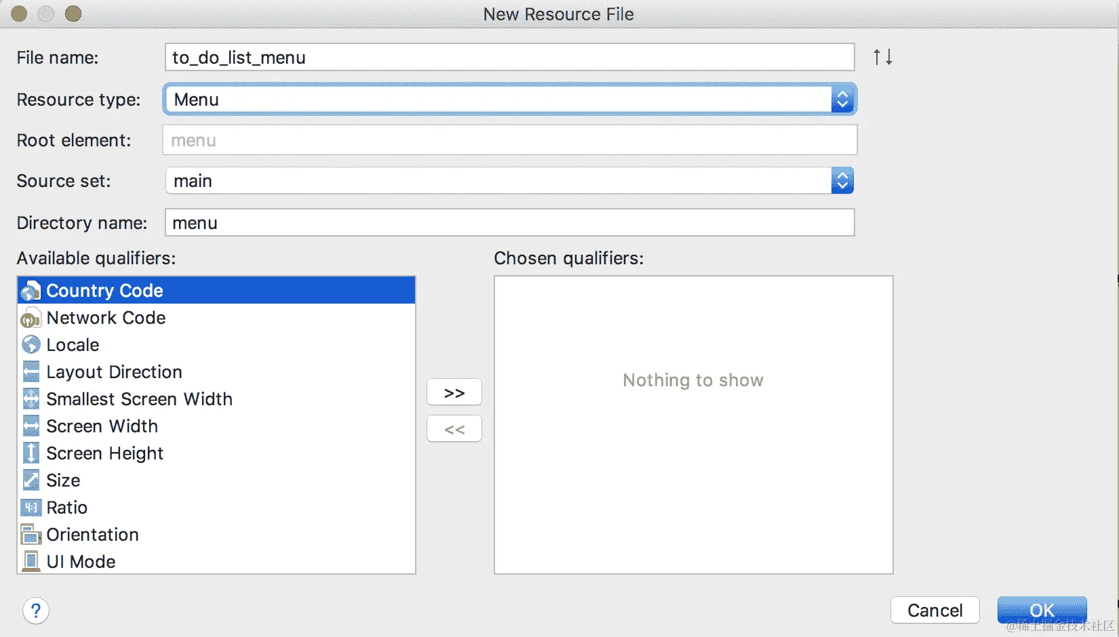Open help with the question mark button

(36, 611)
